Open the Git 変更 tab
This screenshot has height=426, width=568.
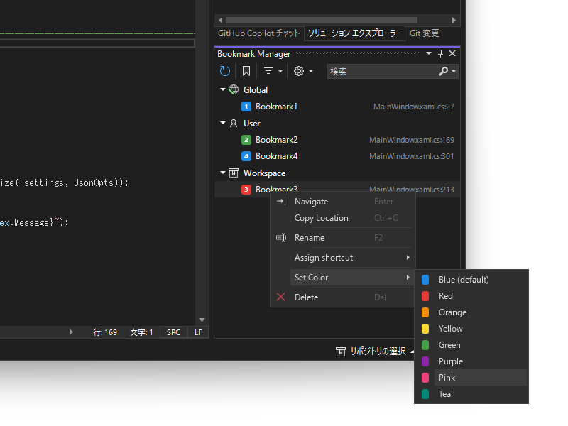tap(425, 33)
